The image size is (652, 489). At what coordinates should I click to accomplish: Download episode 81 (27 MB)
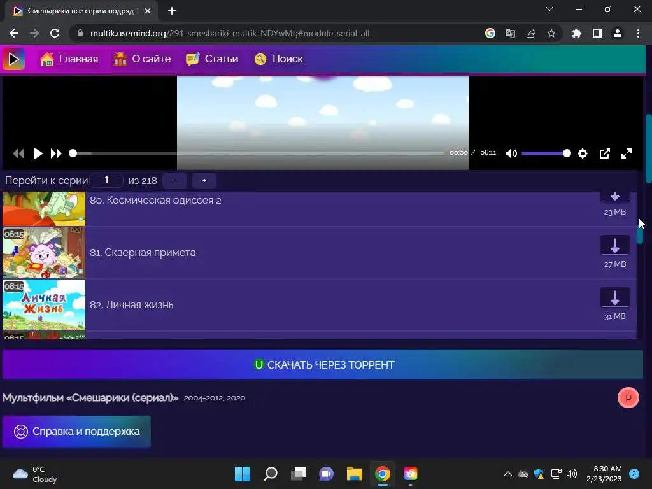615,245
